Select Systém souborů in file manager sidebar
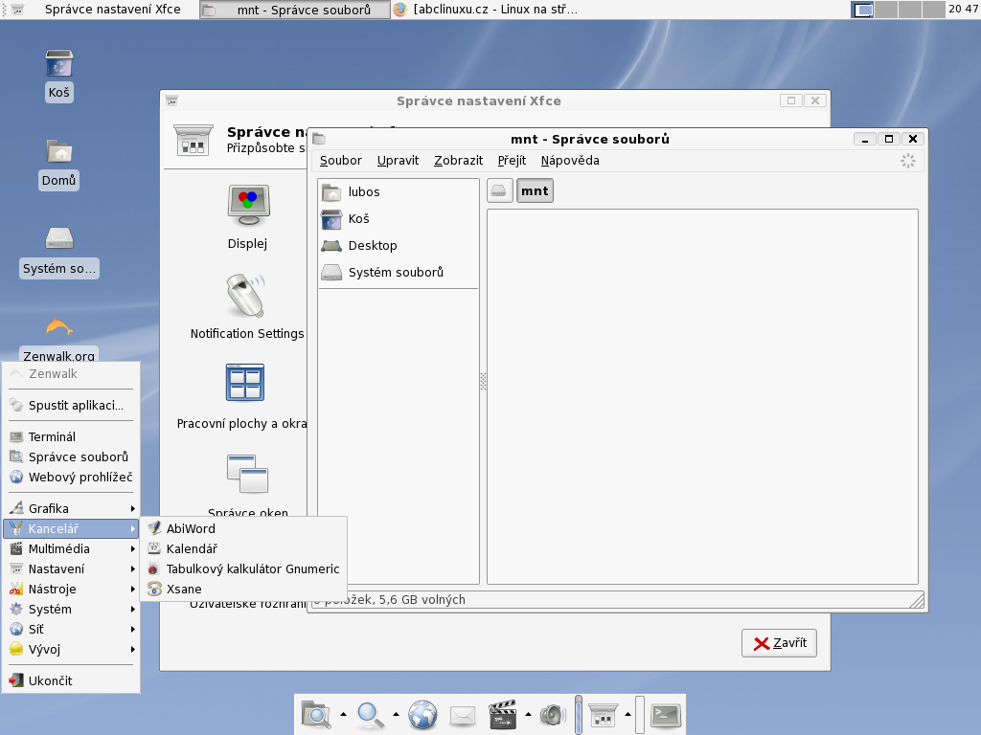The image size is (981, 735). click(399, 273)
